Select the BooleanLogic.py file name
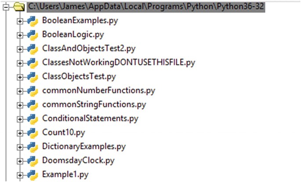The image size is (301, 182). point(73,35)
